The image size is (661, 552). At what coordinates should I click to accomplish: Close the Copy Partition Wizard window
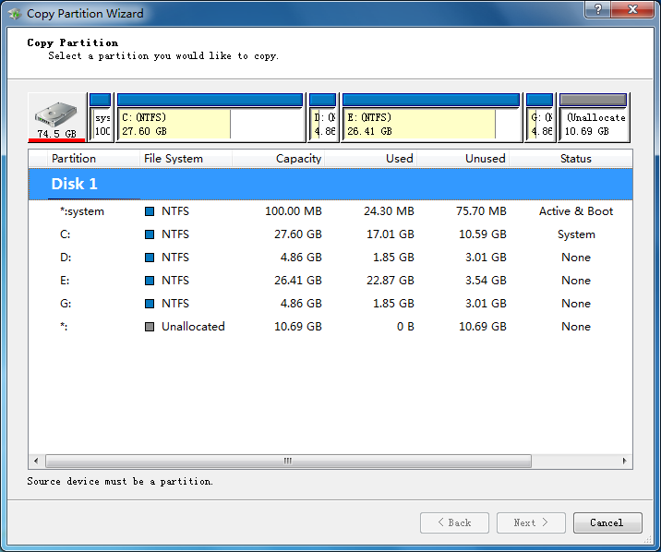pos(631,9)
